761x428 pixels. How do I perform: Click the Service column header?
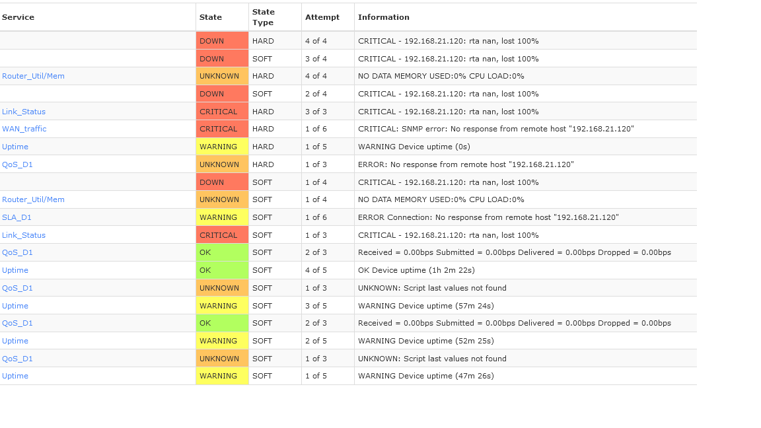click(18, 17)
